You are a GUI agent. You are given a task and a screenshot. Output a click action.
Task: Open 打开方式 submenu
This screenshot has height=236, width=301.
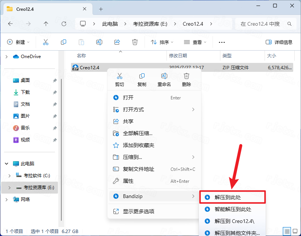155,110
